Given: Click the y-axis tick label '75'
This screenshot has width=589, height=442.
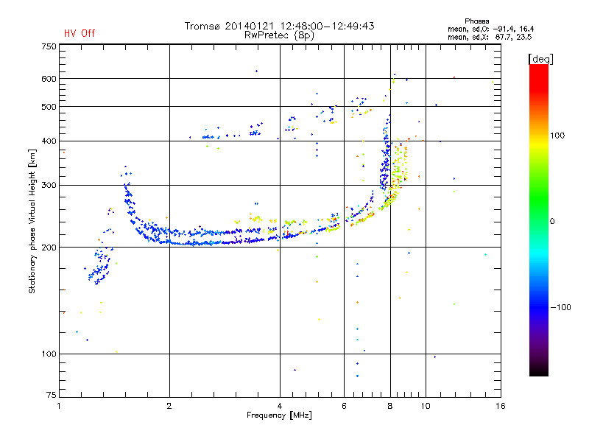Looking at the screenshot, I should click(x=52, y=395).
